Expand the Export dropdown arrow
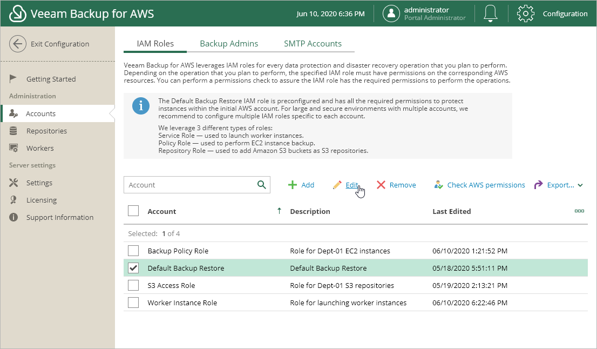 580,185
